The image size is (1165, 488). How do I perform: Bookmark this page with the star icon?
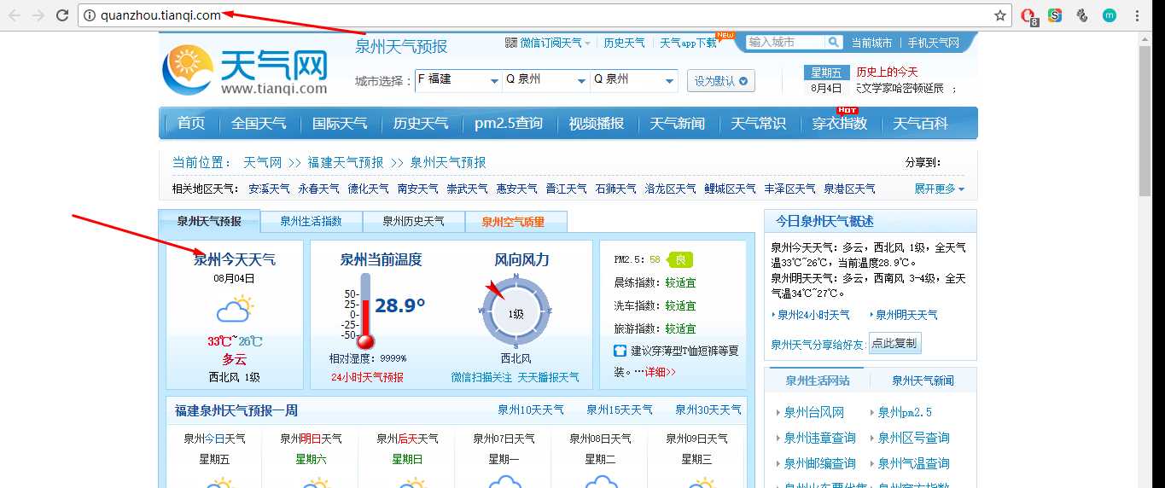[1000, 15]
